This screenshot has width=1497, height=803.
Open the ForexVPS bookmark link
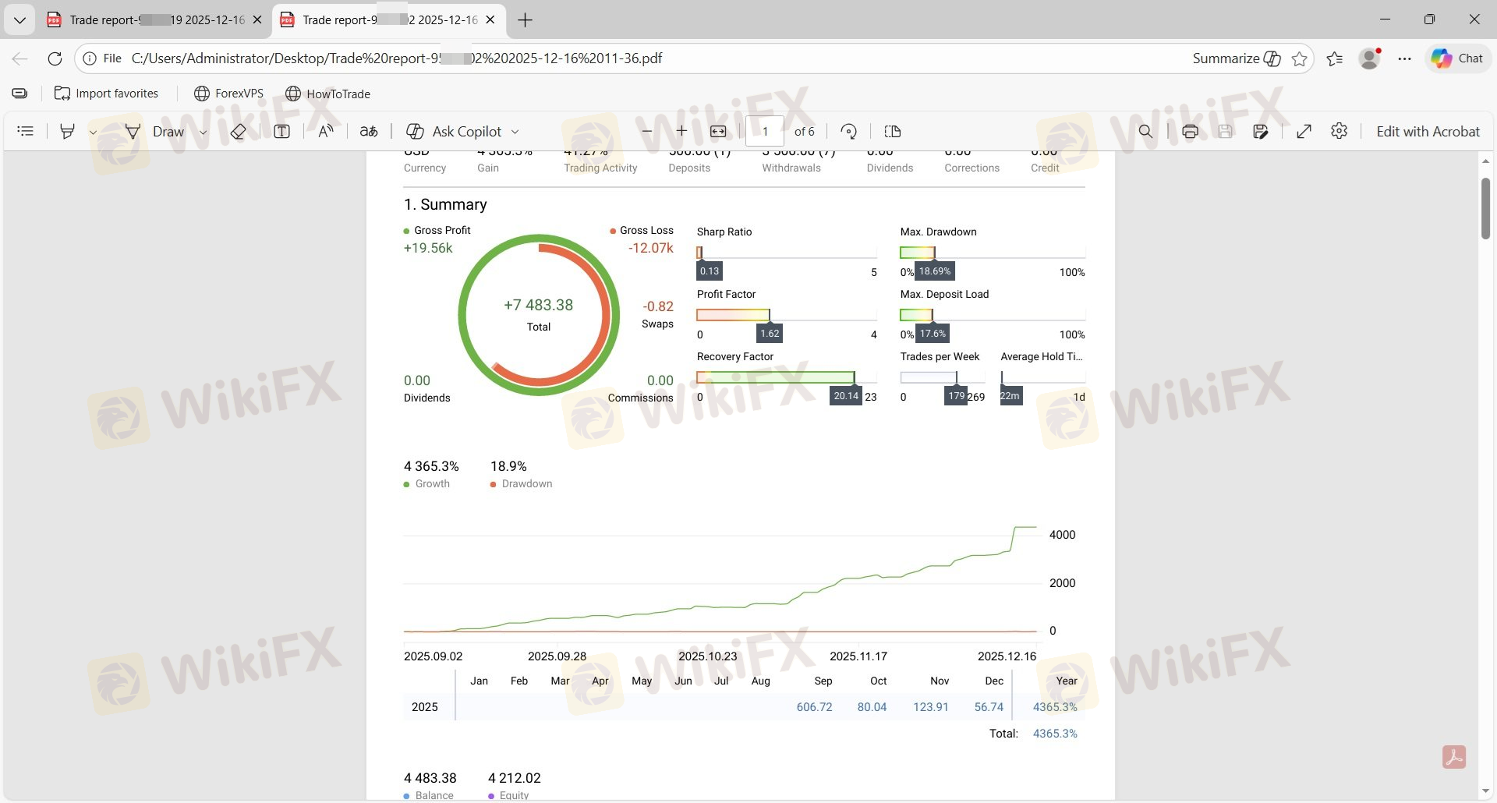point(228,94)
